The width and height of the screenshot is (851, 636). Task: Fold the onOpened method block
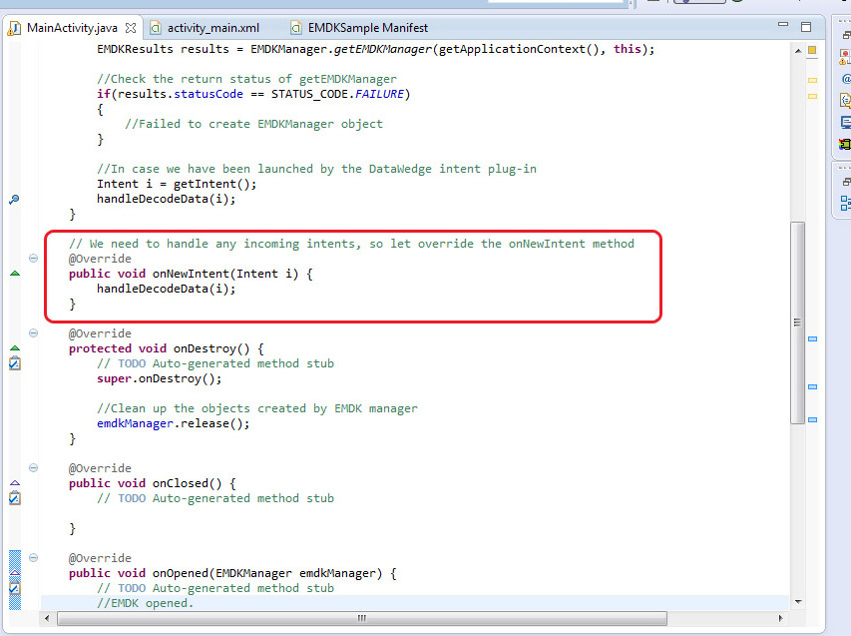tap(33, 558)
